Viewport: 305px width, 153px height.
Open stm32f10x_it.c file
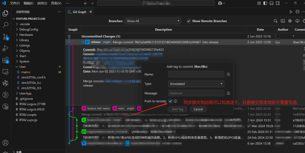pos(31,83)
